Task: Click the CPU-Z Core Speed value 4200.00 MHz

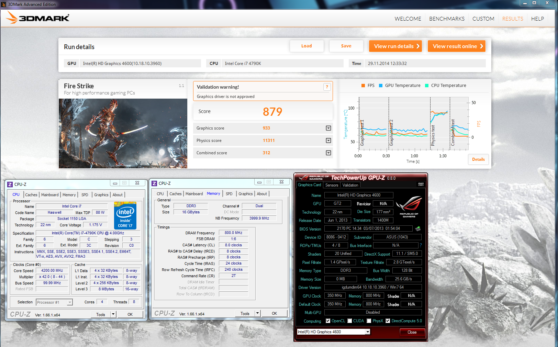Action: 52,271
